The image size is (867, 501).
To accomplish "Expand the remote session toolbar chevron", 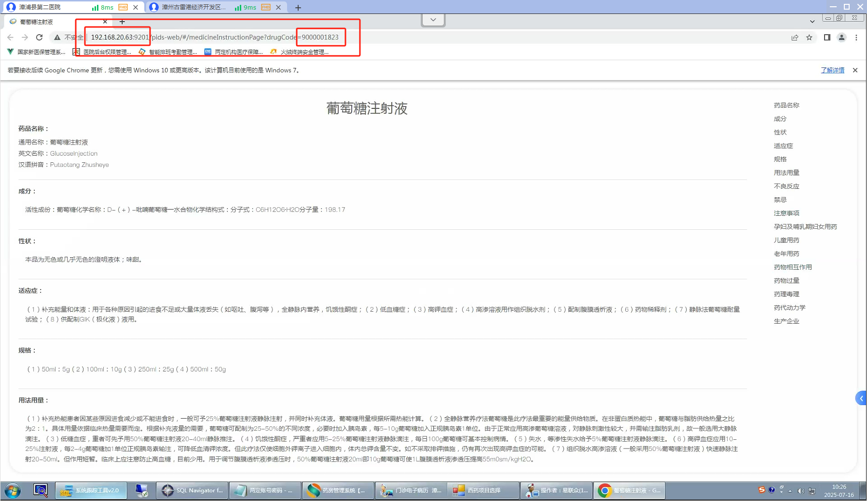I will click(x=433, y=20).
